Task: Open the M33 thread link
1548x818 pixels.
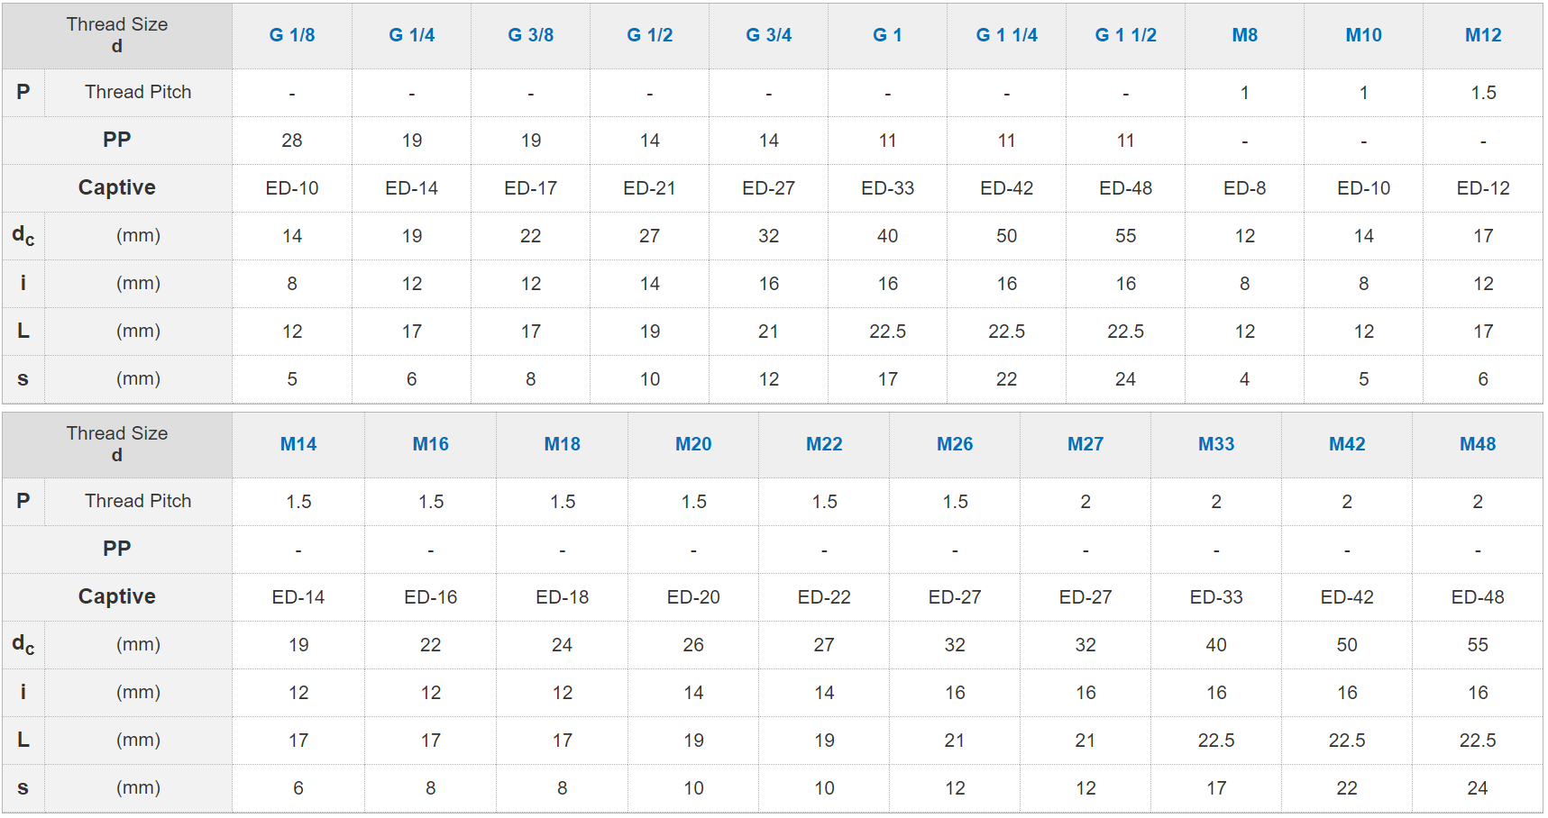Action: tap(1216, 444)
